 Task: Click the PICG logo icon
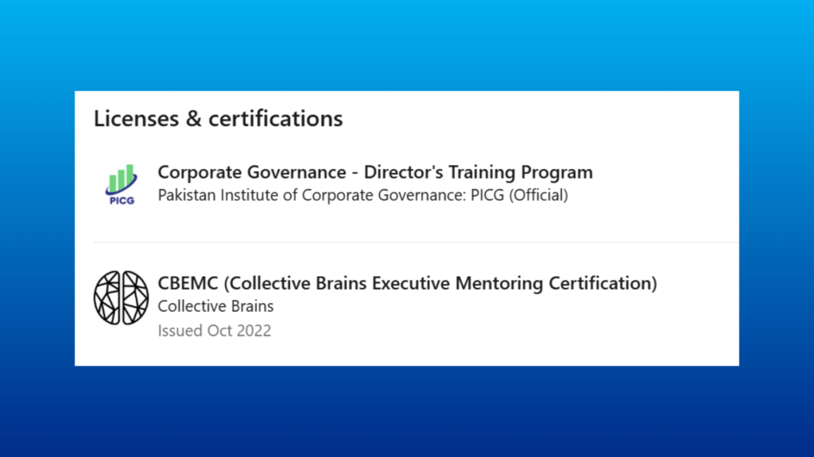[122, 184]
